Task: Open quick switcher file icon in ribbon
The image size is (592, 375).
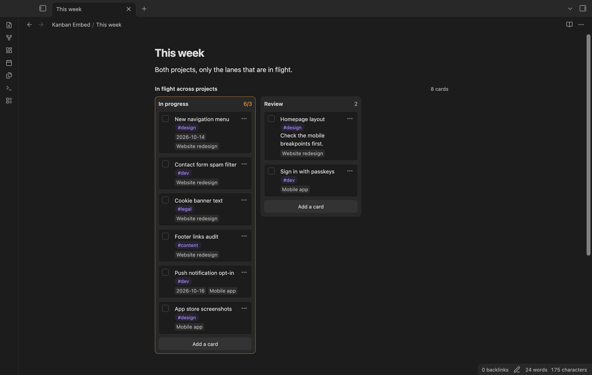Action: [x=9, y=25]
